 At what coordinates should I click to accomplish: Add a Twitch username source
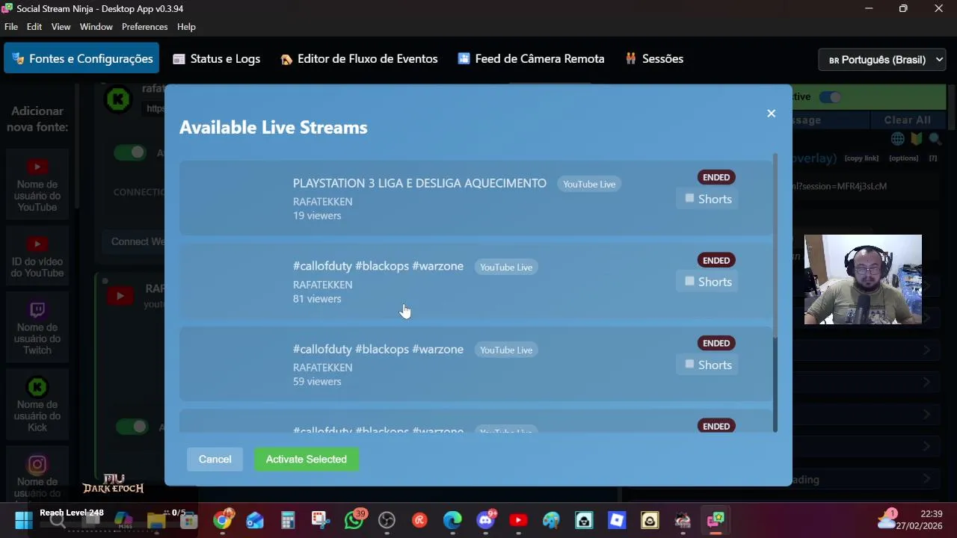point(37,329)
